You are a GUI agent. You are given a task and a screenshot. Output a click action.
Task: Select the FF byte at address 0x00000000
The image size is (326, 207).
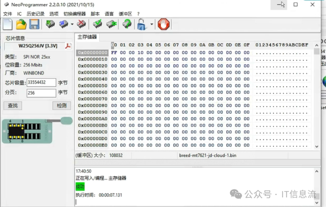(114, 53)
